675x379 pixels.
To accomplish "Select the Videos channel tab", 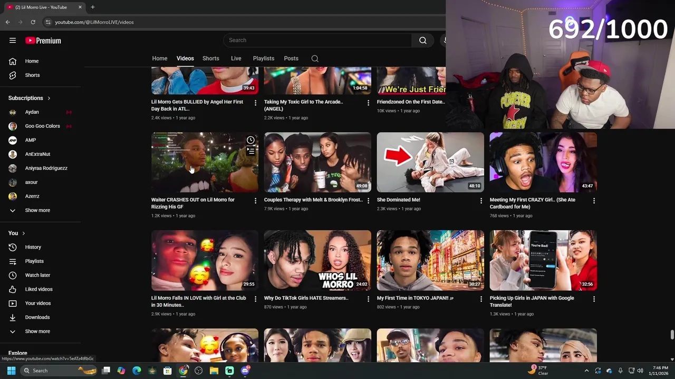I will (x=185, y=58).
